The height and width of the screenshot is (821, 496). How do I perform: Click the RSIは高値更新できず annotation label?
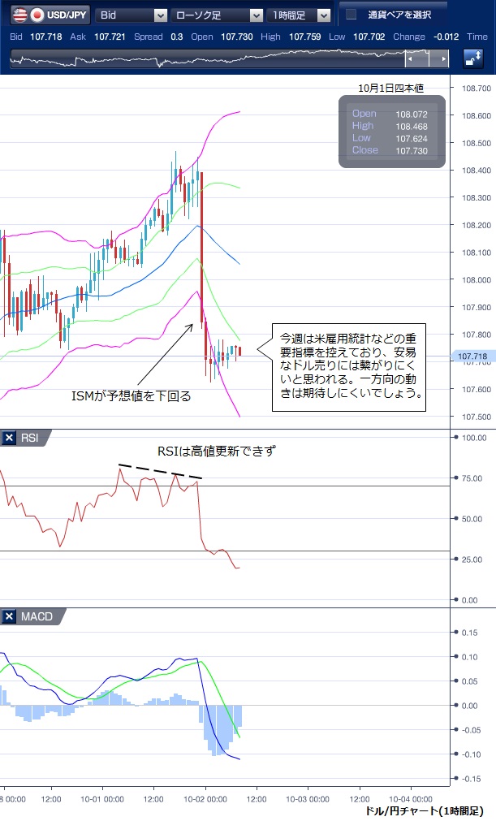click(x=217, y=451)
